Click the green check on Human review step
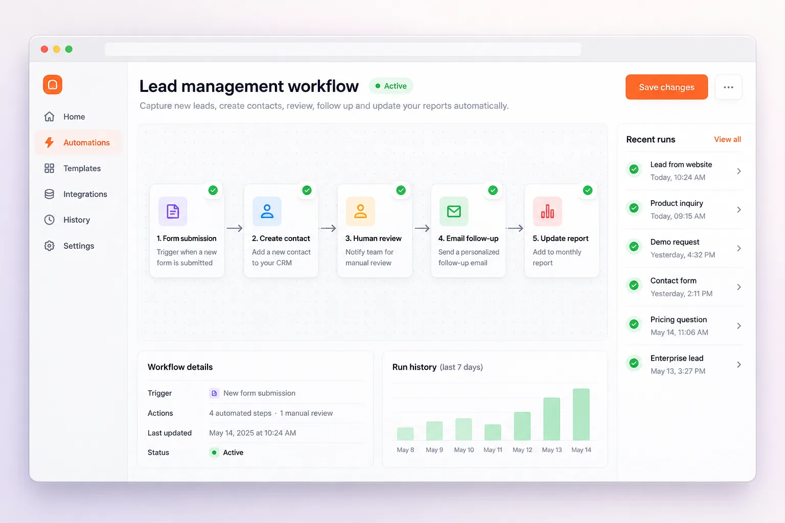 401,190
